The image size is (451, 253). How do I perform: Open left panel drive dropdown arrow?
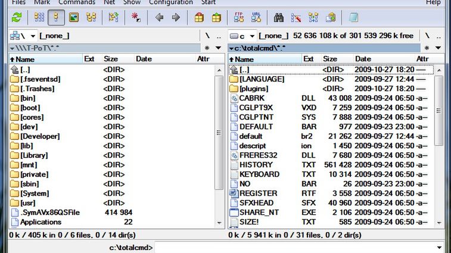click(33, 36)
